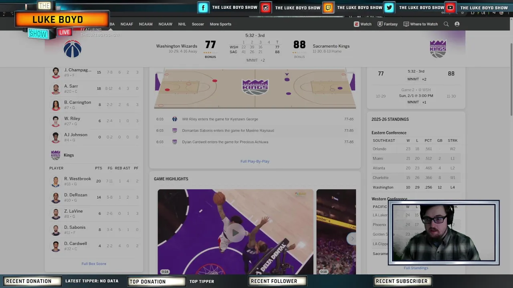
Task: Click A. Sarr's headshot
Action: pyautogui.click(x=56, y=89)
